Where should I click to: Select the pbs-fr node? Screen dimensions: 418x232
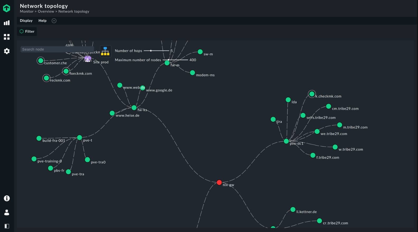(51, 168)
